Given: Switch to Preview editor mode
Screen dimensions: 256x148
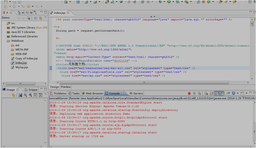Looking at the screenshot, I should click(65, 87).
